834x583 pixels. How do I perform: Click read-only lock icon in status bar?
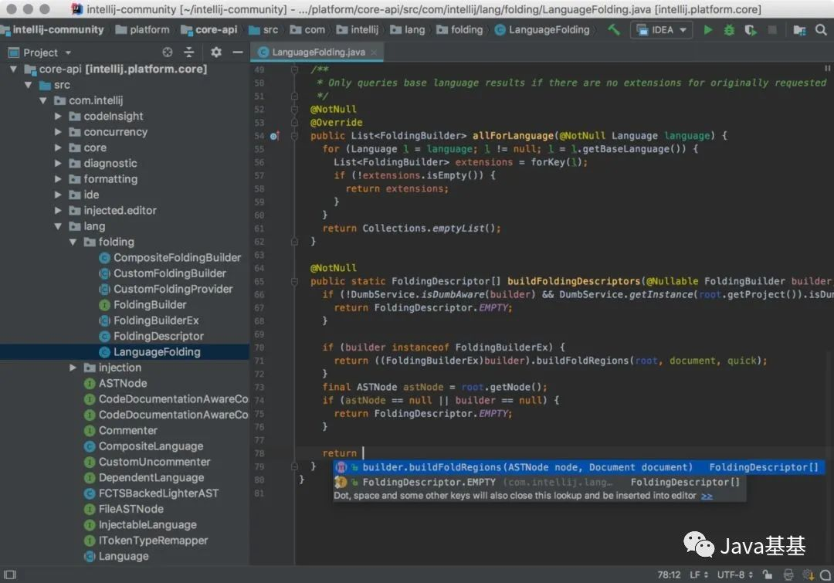(767, 575)
